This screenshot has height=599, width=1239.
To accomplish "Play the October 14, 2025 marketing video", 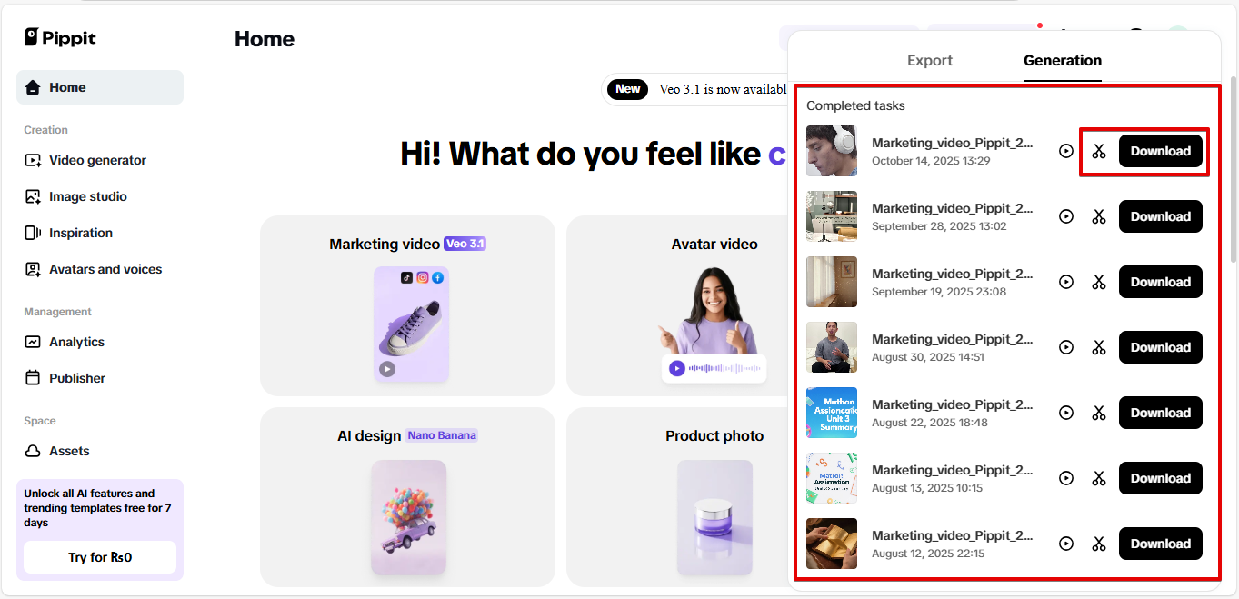I will [1066, 151].
